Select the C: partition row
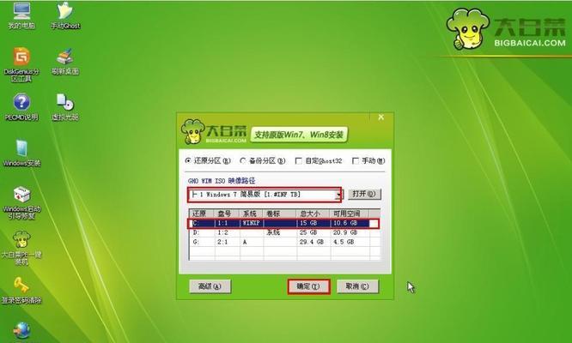 [x=283, y=223]
